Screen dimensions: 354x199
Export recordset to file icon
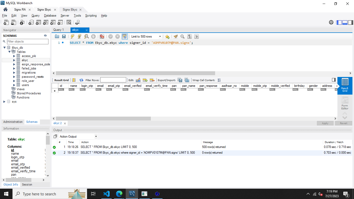click(180, 80)
